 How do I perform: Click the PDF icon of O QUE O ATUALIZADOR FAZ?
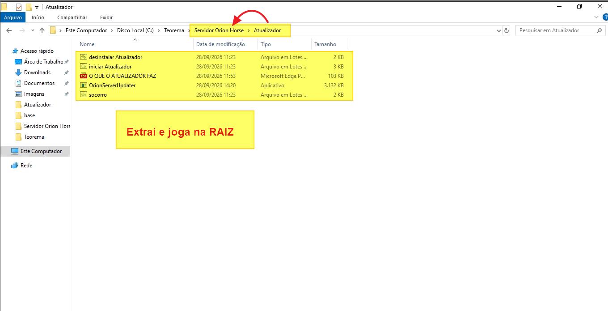point(83,76)
